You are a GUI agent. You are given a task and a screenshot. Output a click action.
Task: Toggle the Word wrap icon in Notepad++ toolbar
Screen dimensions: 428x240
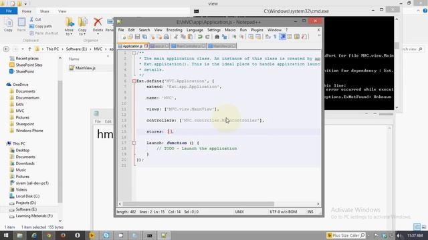coord(268,37)
